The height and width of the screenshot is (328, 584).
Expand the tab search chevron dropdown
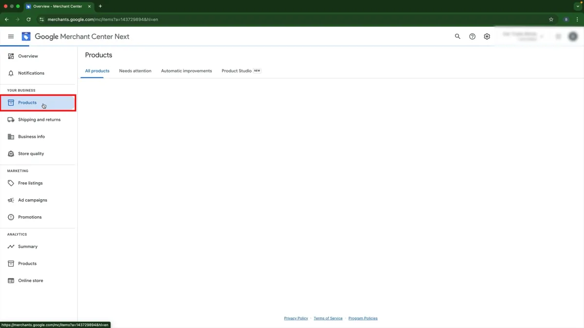click(578, 6)
